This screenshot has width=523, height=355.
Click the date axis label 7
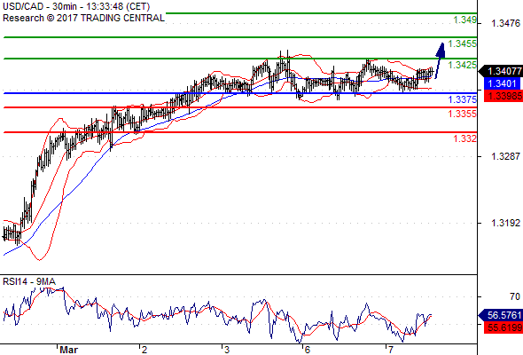tap(390, 350)
